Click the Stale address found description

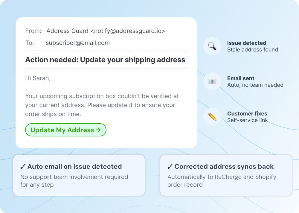coord(253,50)
